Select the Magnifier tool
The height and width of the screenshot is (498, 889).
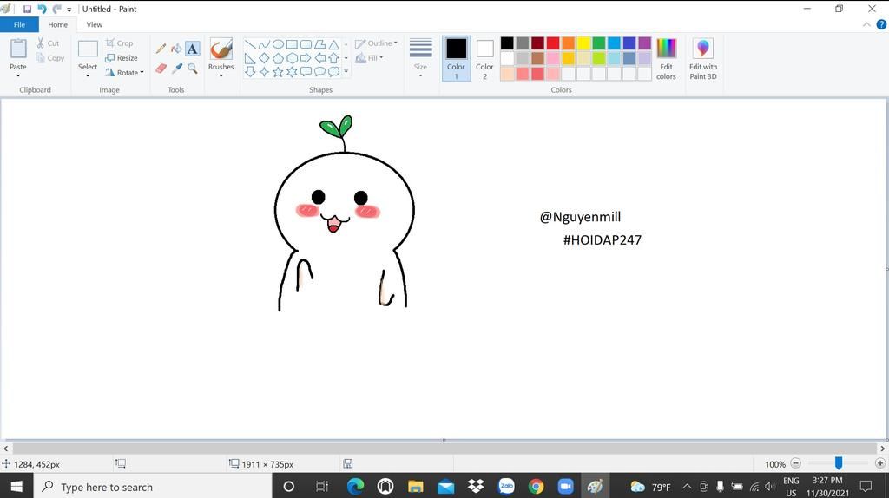(x=192, y=69)
